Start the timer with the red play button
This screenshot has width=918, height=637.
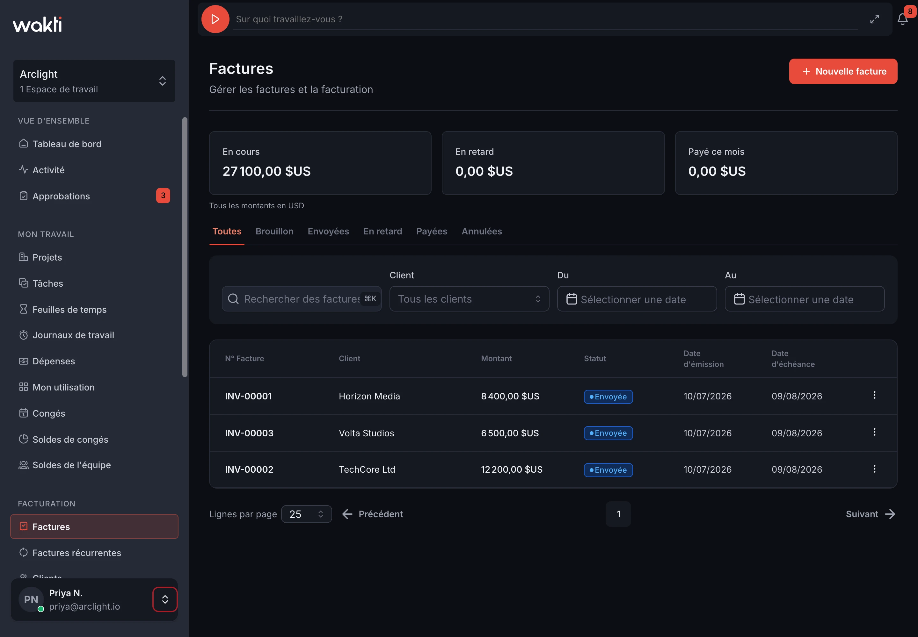[215, 19]
